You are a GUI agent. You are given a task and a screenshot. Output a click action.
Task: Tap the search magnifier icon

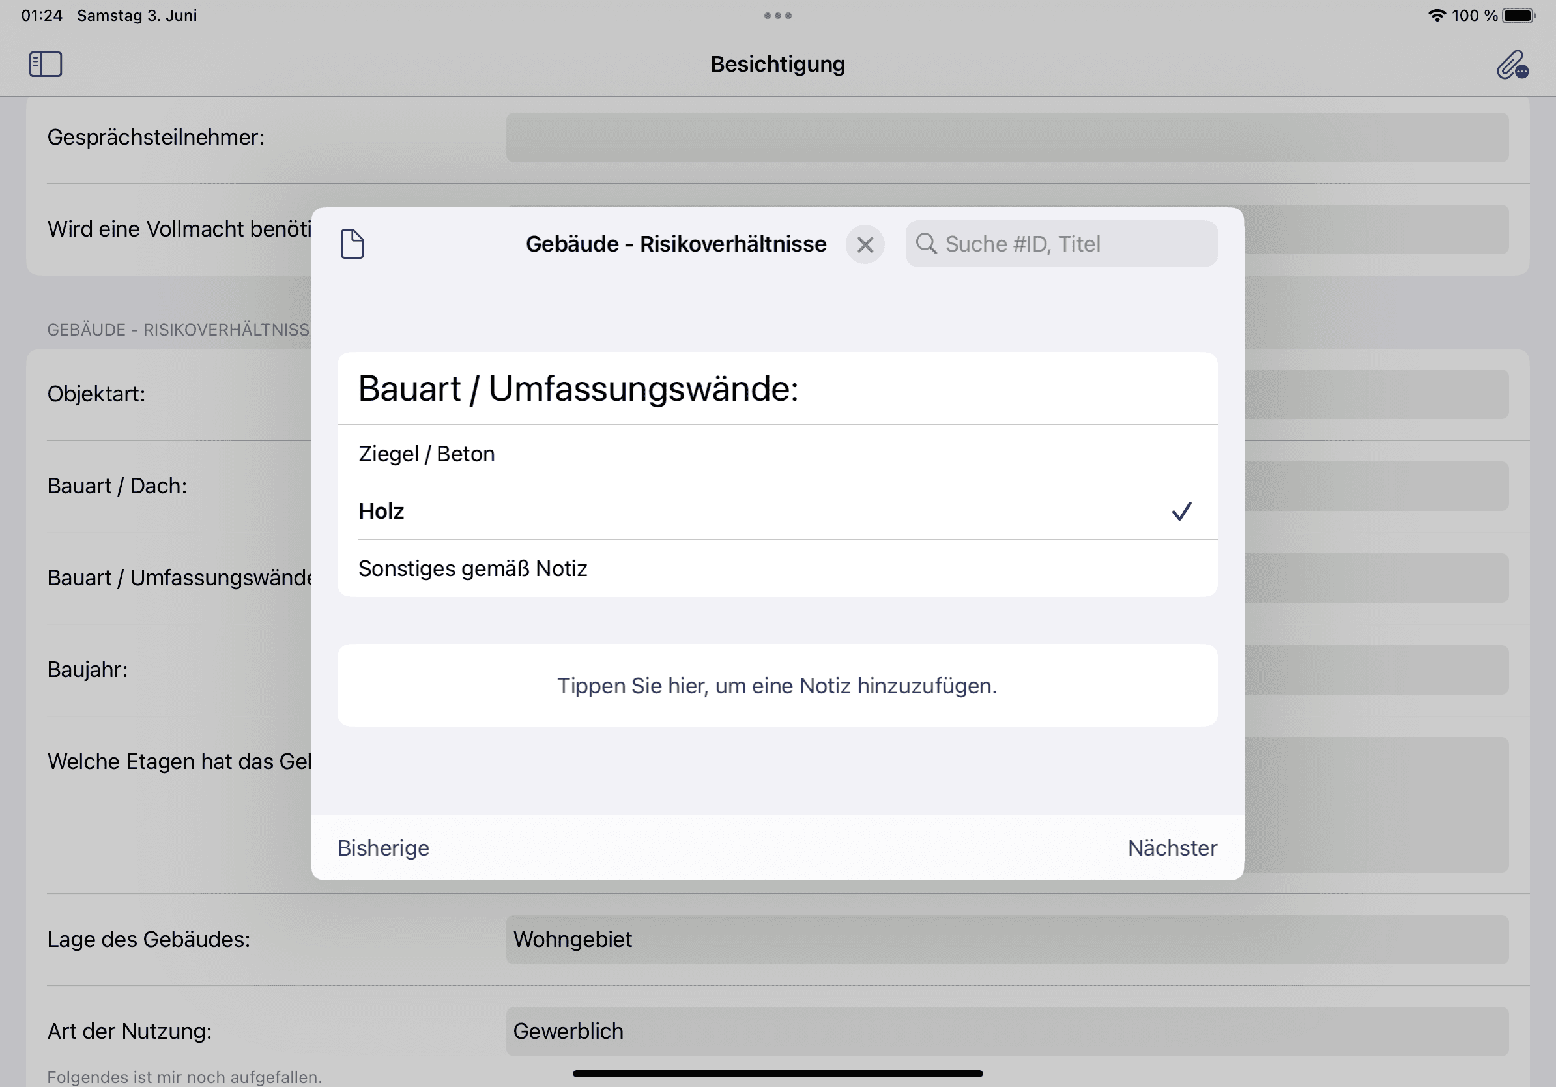(926, 244)
